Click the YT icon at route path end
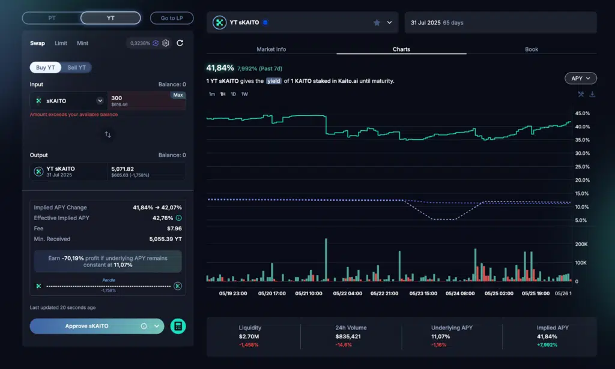The image size is (615, 369). tap(178, 286)
